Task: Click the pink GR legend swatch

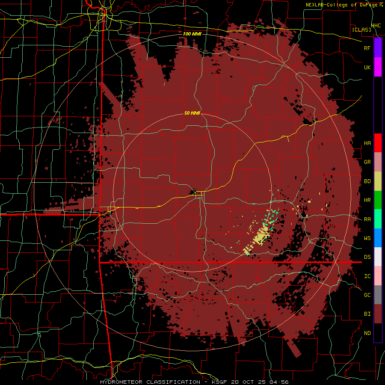Action: tap(378, 162)
